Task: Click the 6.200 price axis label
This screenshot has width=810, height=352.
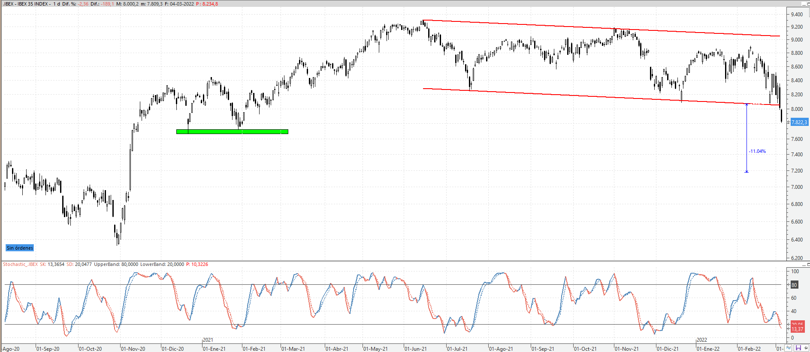Action: (797, 258)
